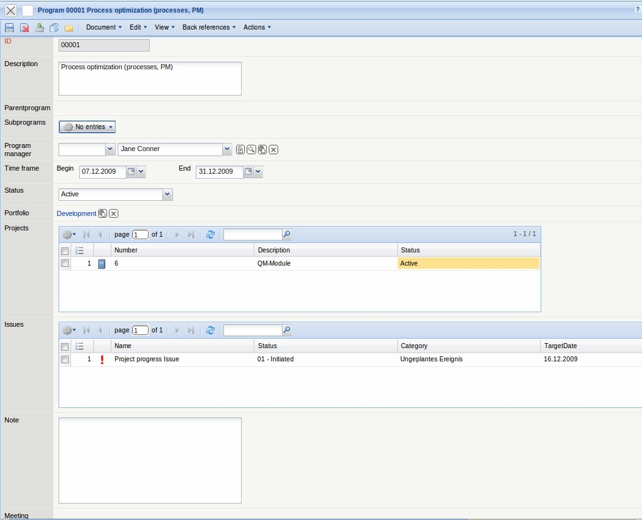The image size is (642, 520).
Task: Click the Save floppy disk icon
Action: [x=9, y=28]
